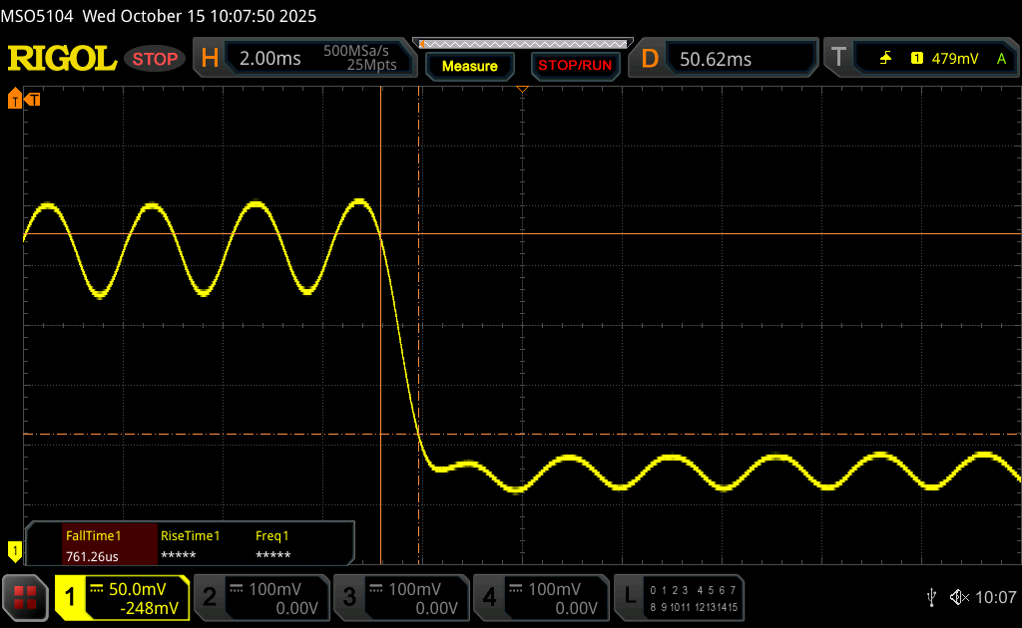Enable channel 2 input

pyautogui.click(x=260, y=598)
